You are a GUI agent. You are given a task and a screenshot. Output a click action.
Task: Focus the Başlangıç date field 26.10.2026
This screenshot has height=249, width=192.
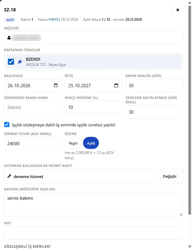33,85
